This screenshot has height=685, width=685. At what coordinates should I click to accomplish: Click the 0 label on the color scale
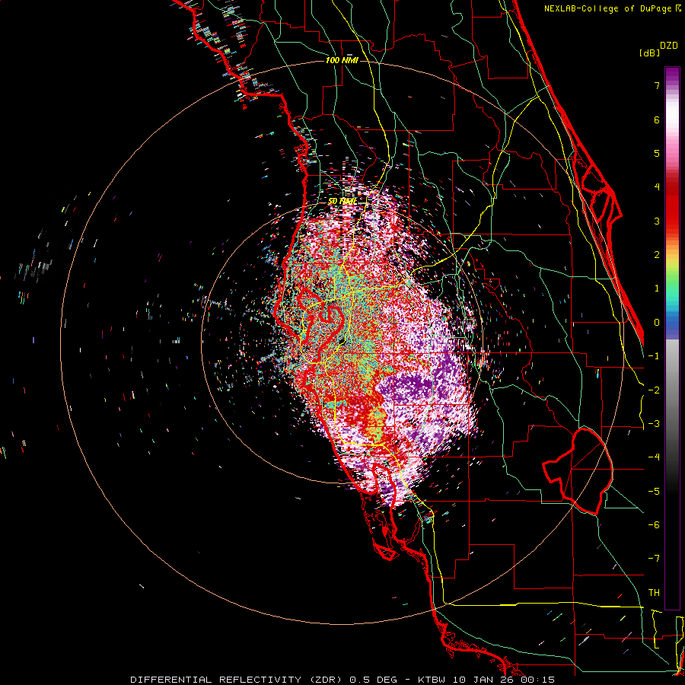(x=657, y=323)
